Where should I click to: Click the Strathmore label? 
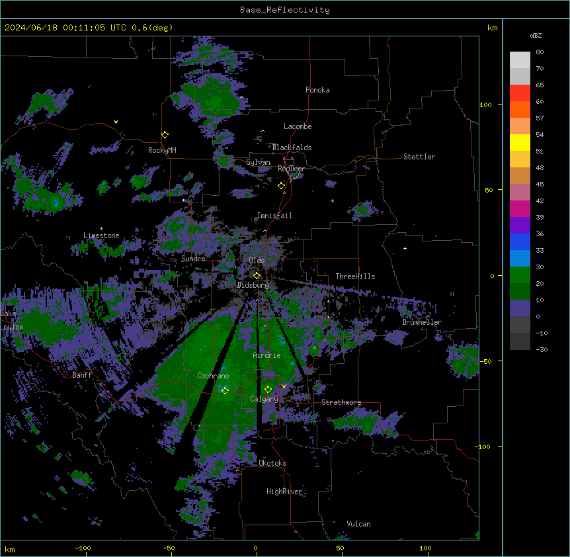pyautogui.click(x=341, y=402)
